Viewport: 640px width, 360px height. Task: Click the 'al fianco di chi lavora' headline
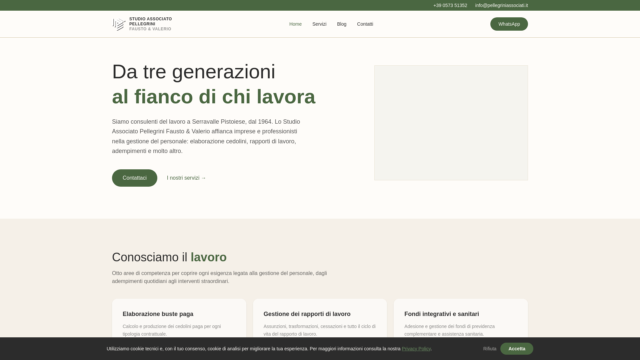214,97
